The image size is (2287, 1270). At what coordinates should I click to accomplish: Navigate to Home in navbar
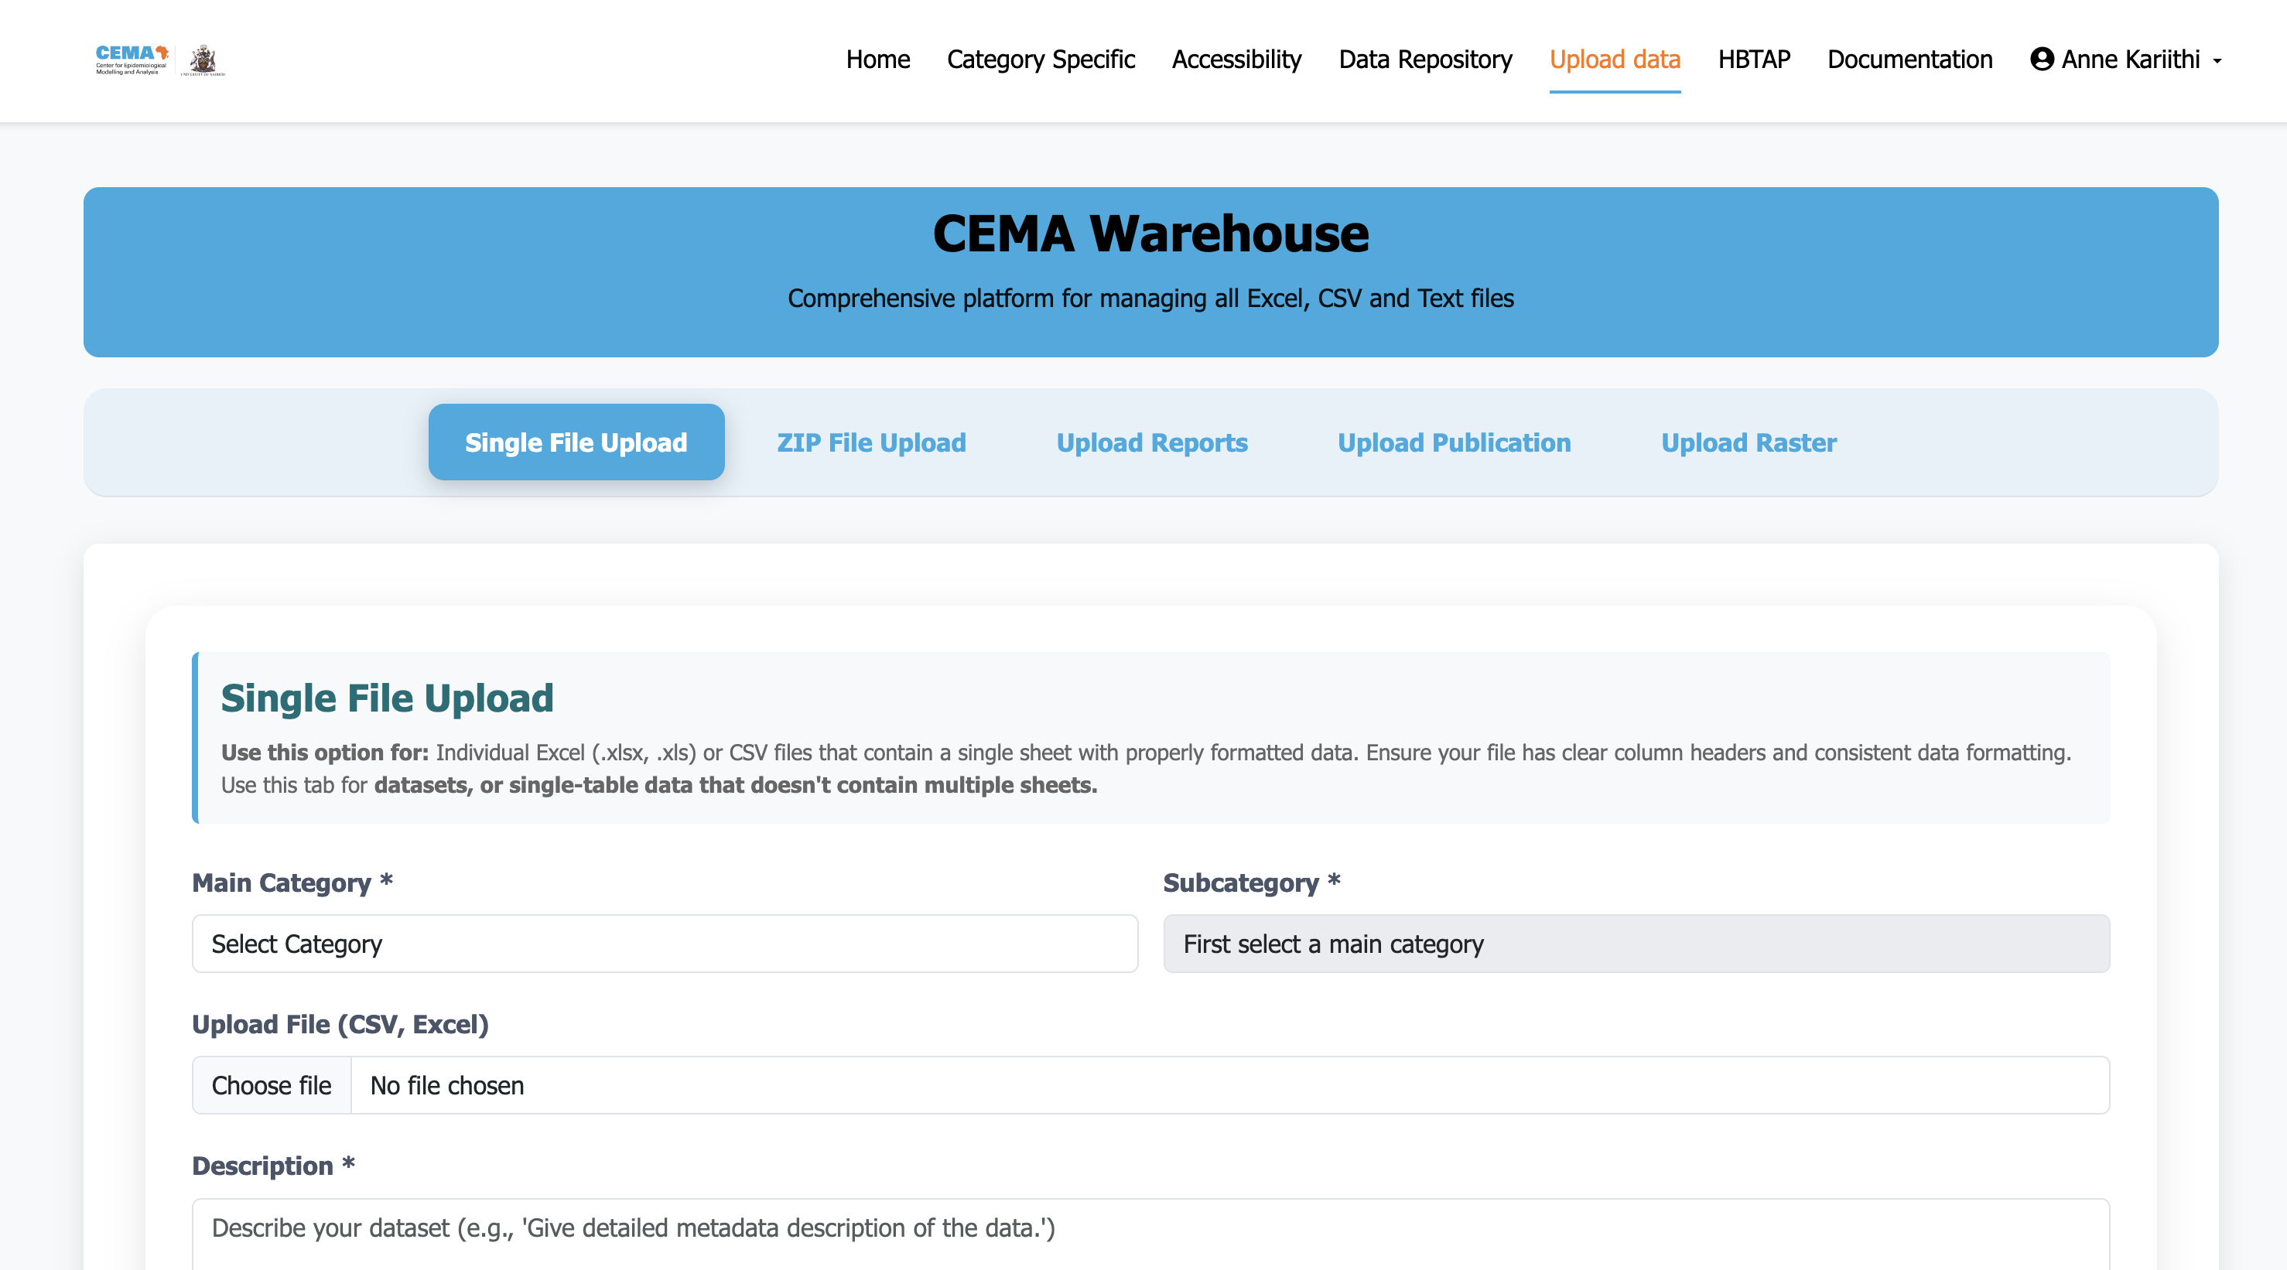(x=877, y=60)
